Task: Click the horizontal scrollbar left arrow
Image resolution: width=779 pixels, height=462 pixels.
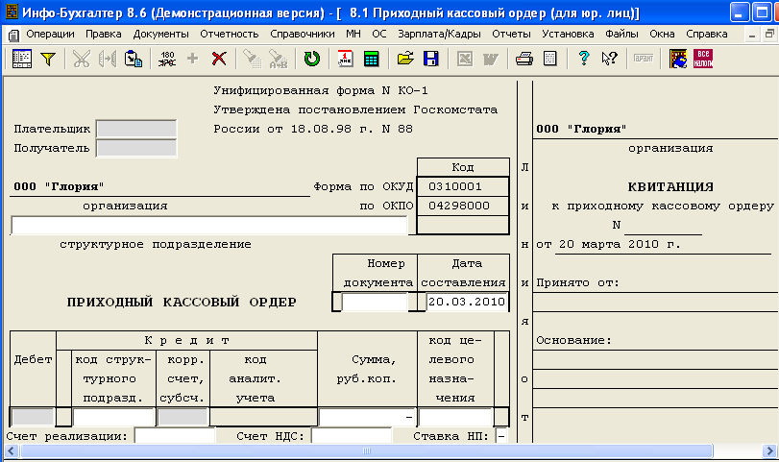Action: click(x=12, y=451)
